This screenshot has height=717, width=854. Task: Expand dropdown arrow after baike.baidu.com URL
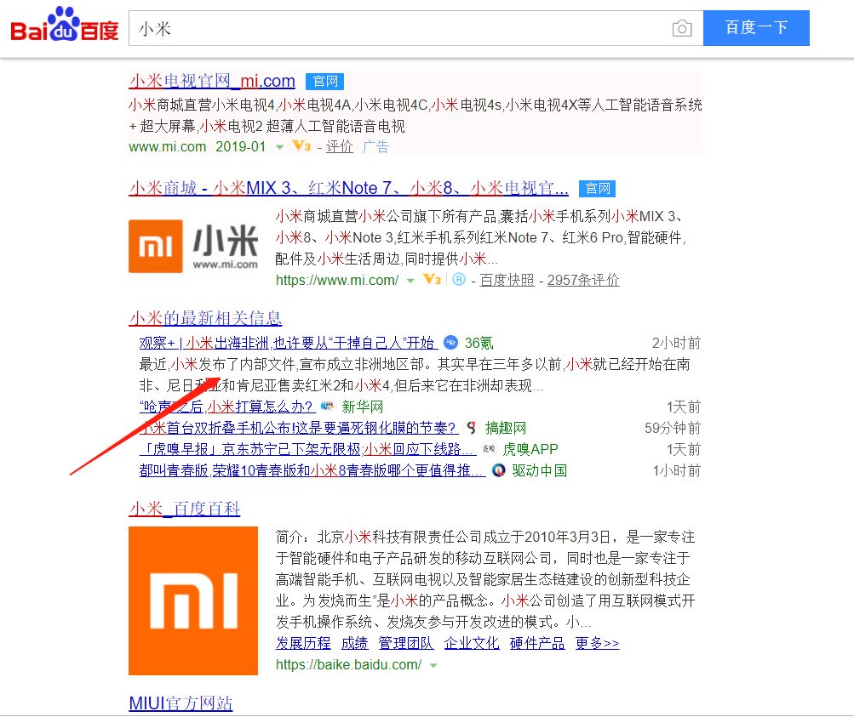click(433, 665)
